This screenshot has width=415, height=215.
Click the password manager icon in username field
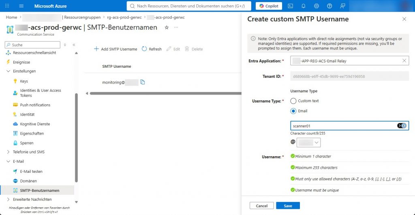402,126
